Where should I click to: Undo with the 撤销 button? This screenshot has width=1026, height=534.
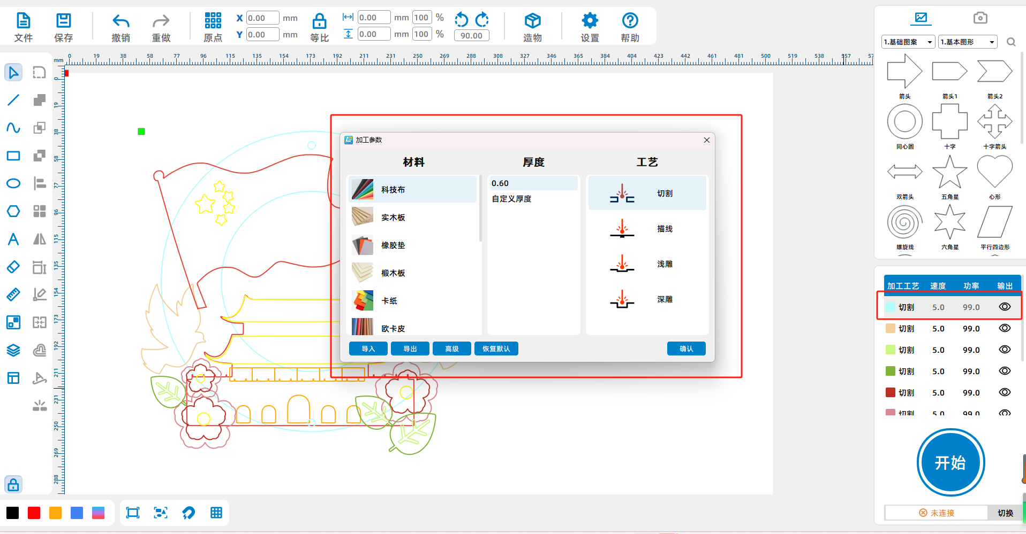(x=121, y=27)
